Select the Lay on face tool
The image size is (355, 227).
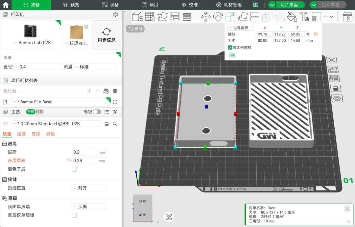[243, 17]
